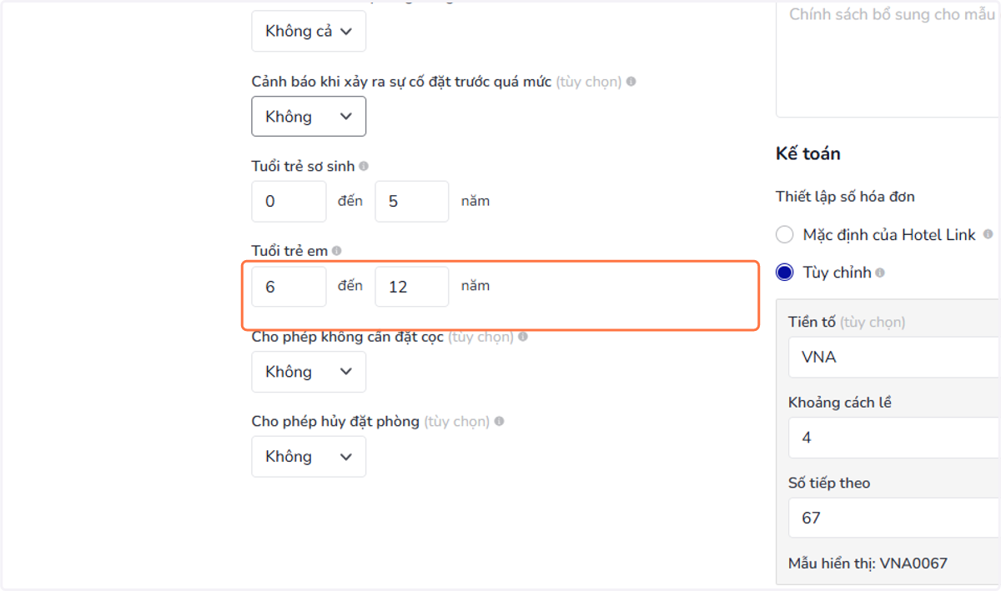The image size is (1001, 591).
Task: Click the Tuổi trẻ em label
Action: (x=289, y=251)
